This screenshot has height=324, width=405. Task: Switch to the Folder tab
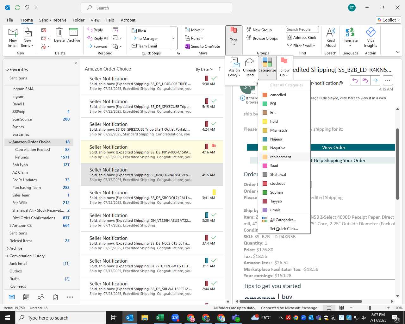(x=78, y=20)
